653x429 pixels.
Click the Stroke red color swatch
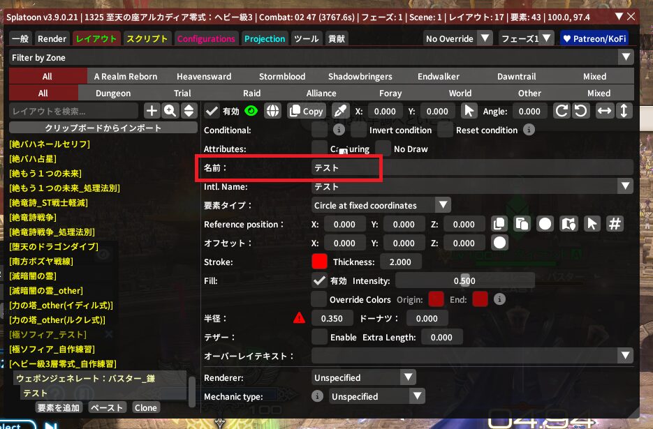(x=319, y=262)
